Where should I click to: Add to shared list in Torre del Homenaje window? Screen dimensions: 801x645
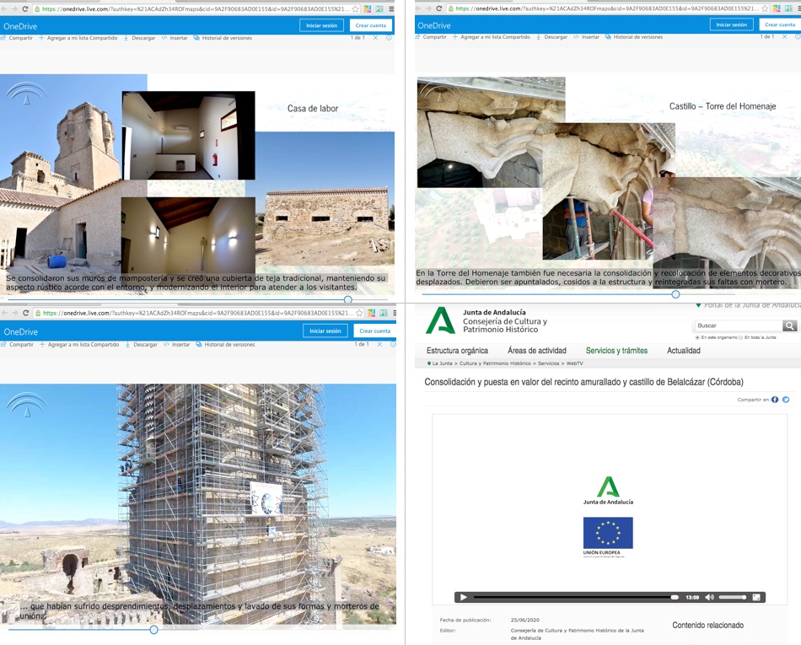click(491, 37)
